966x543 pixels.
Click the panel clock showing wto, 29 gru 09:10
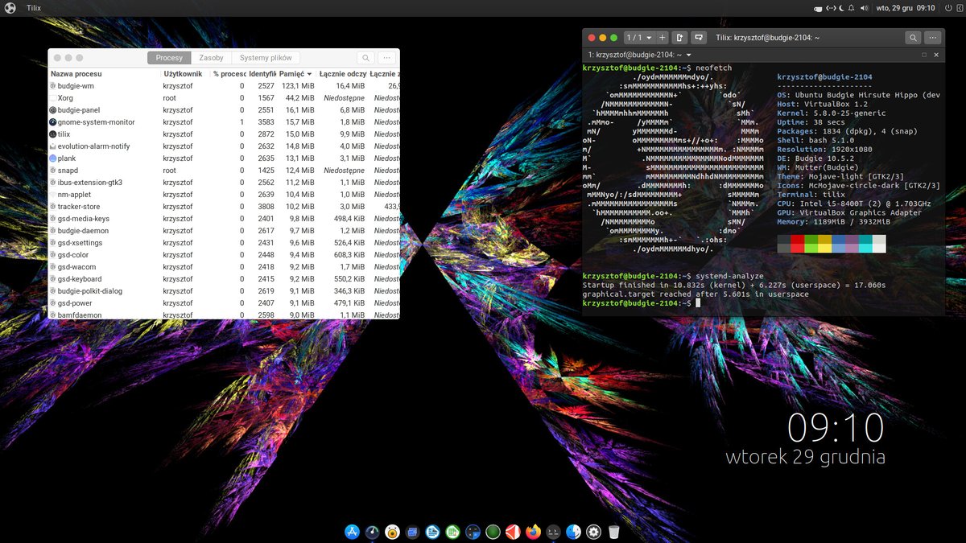tap(906, 8)
